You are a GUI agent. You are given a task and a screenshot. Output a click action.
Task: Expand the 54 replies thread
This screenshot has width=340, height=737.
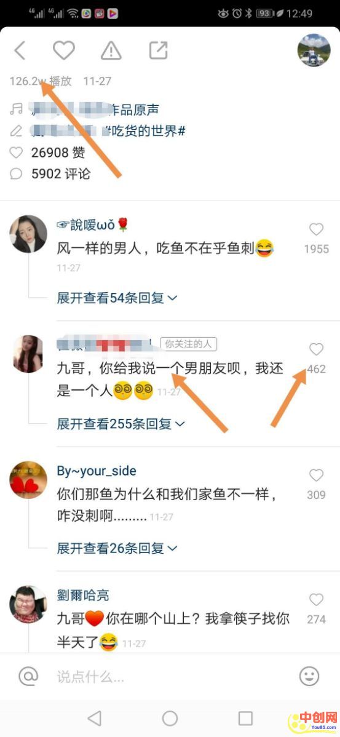coord(117,298)
